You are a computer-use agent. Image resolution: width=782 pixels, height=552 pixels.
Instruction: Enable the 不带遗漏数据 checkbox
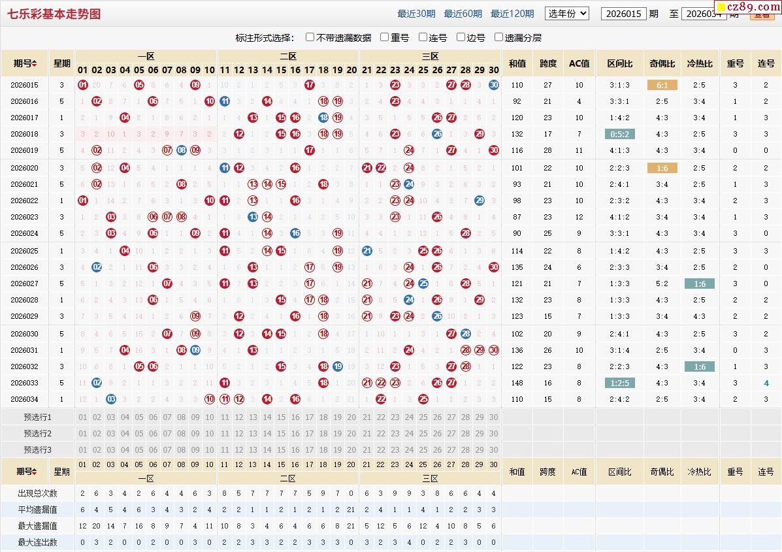[310, 37]
